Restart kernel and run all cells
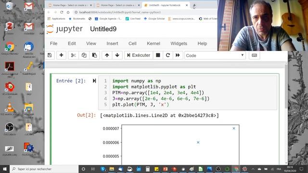This screenshot has width=308, height=173. point(178,55)
